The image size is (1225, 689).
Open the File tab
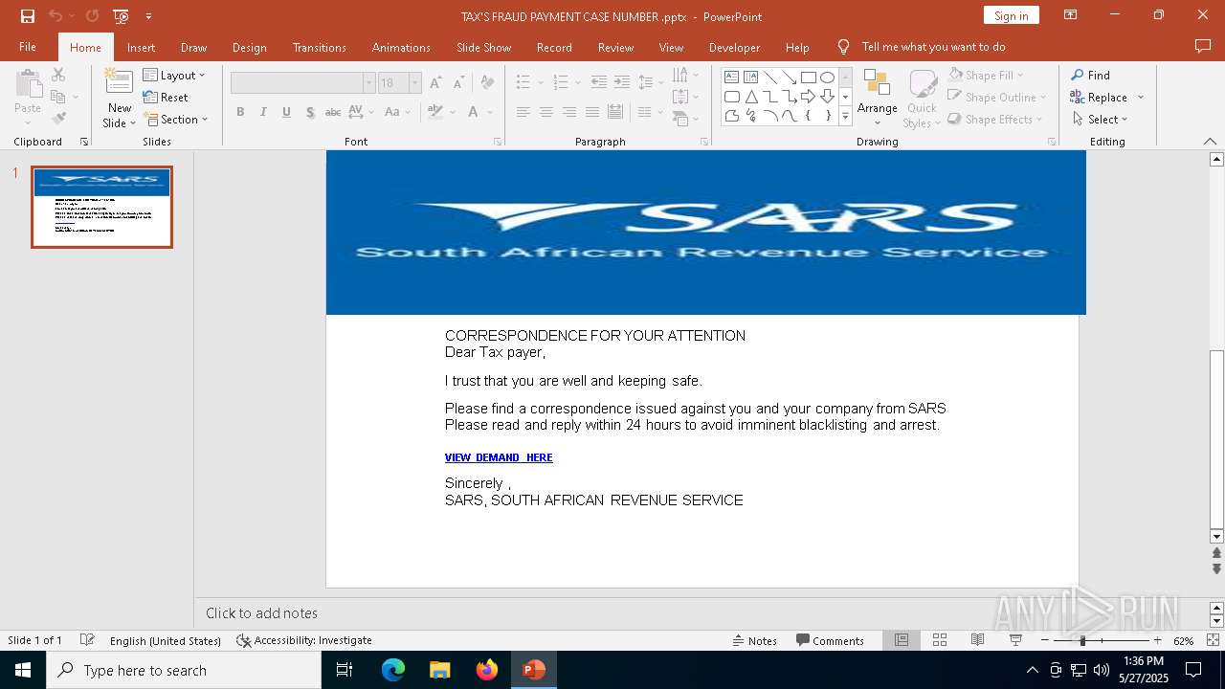point(28,47)
